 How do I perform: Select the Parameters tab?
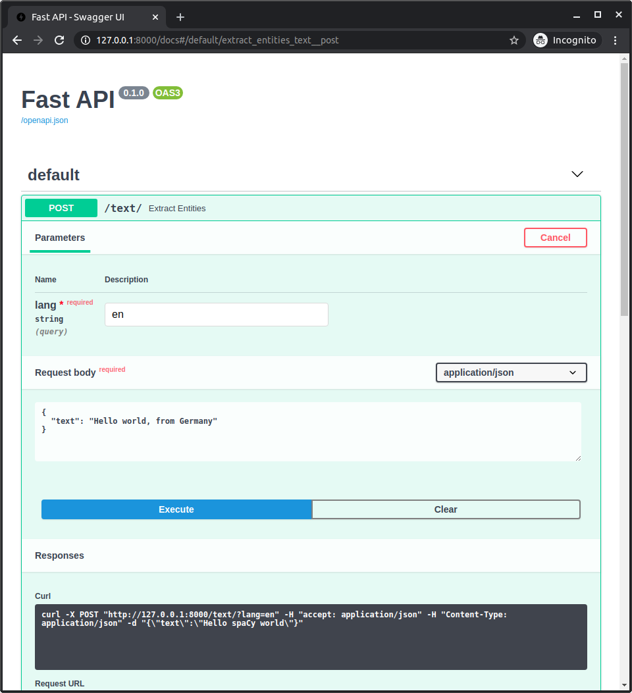click(x=60, y=238)
